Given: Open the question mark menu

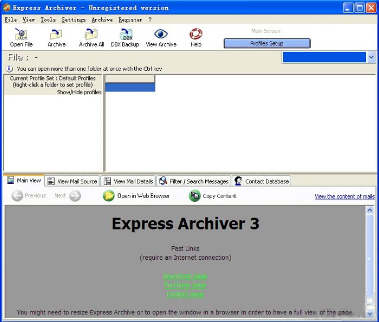Looking at the screenshot, I should tap(150, 19).
